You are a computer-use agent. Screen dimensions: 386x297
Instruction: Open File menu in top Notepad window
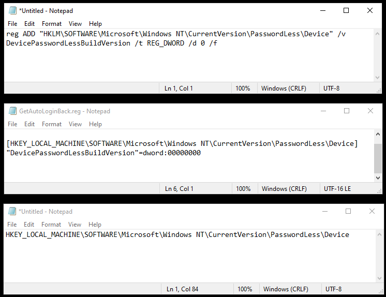pyautogui.click(x=12, y=24)
